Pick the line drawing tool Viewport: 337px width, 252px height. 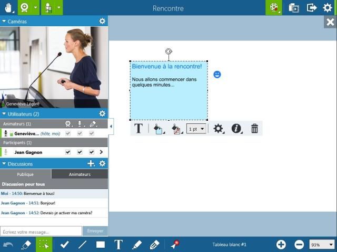point(82,245)
